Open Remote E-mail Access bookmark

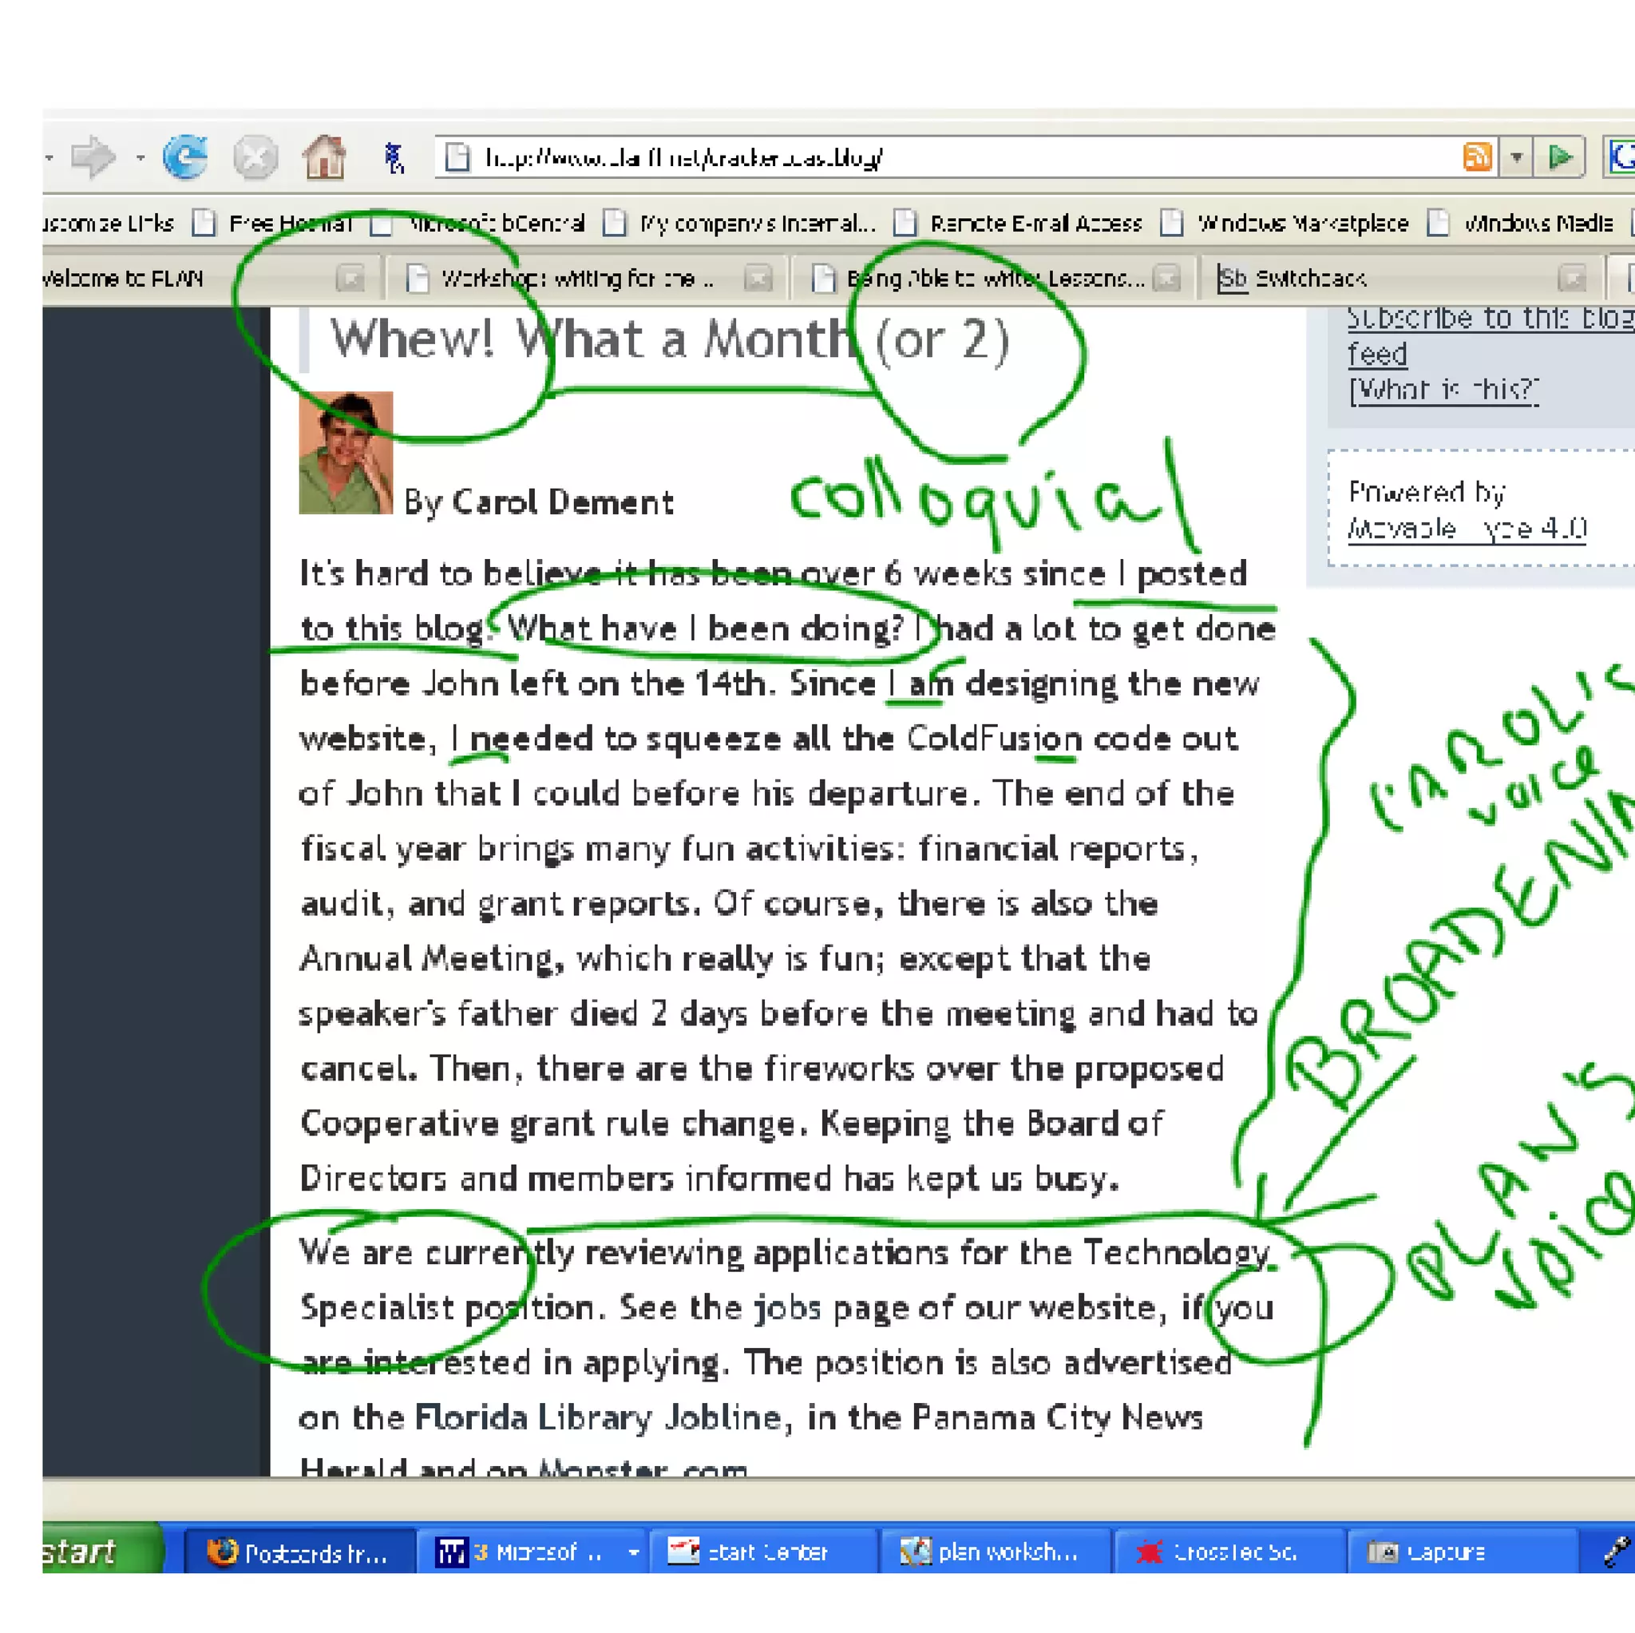1034,224
